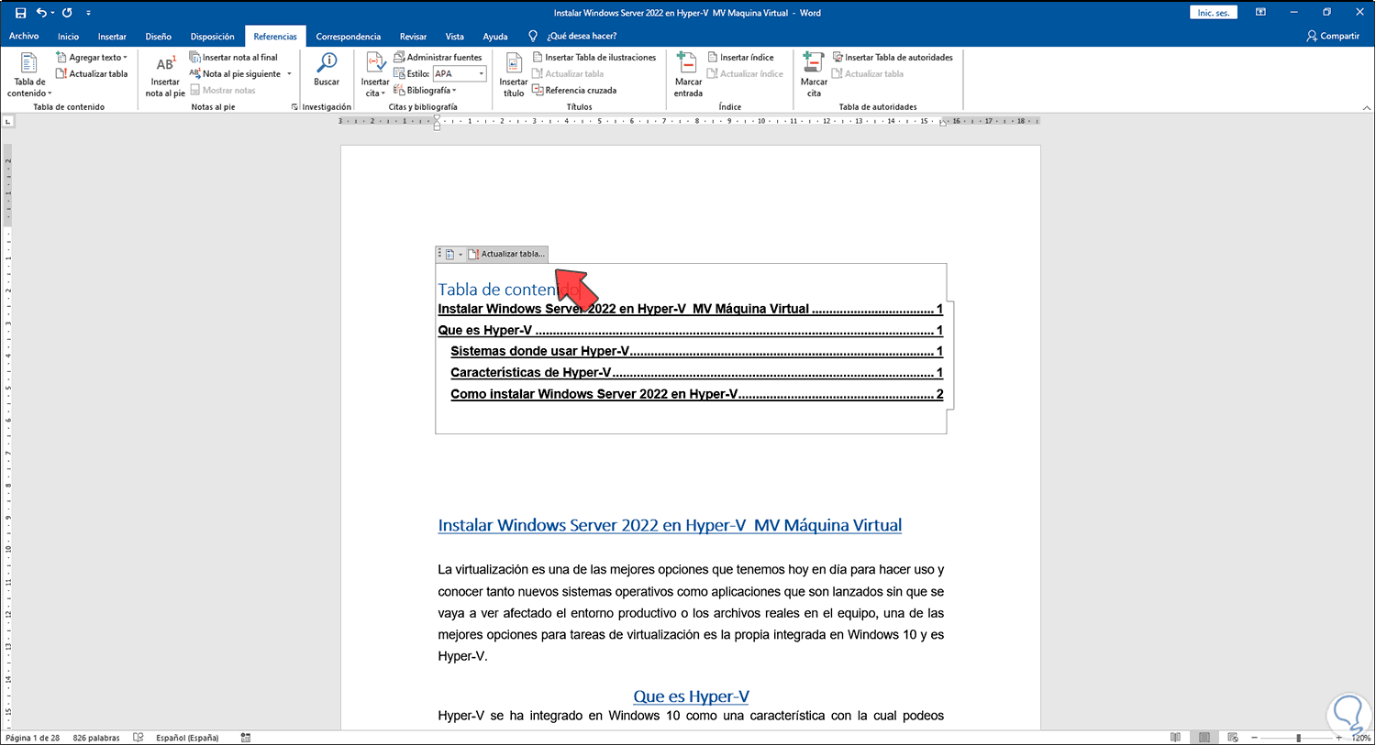Click the Save icon in the title bar

20,13
